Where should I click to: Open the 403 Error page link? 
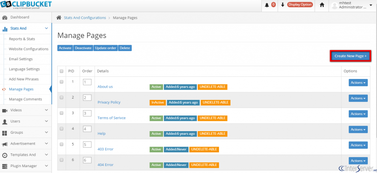(106, 149)
